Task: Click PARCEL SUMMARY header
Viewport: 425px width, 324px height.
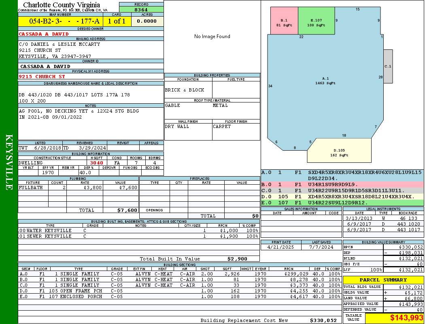Action: tap(383, 280)
